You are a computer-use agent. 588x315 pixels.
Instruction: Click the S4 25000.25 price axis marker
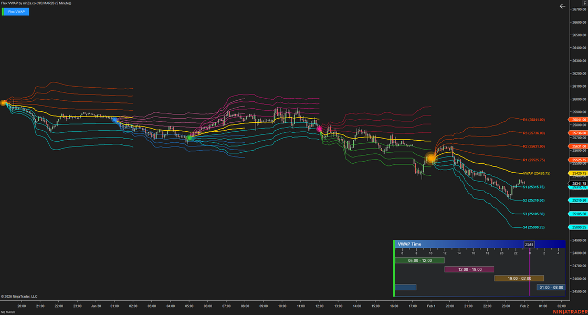[577, 227]
